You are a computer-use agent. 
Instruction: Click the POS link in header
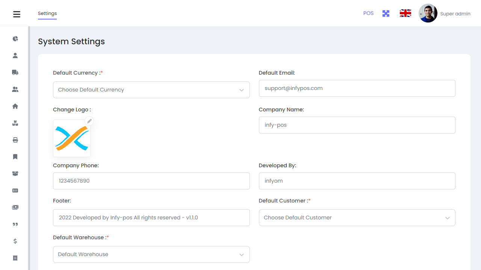[x=368, y=13]
